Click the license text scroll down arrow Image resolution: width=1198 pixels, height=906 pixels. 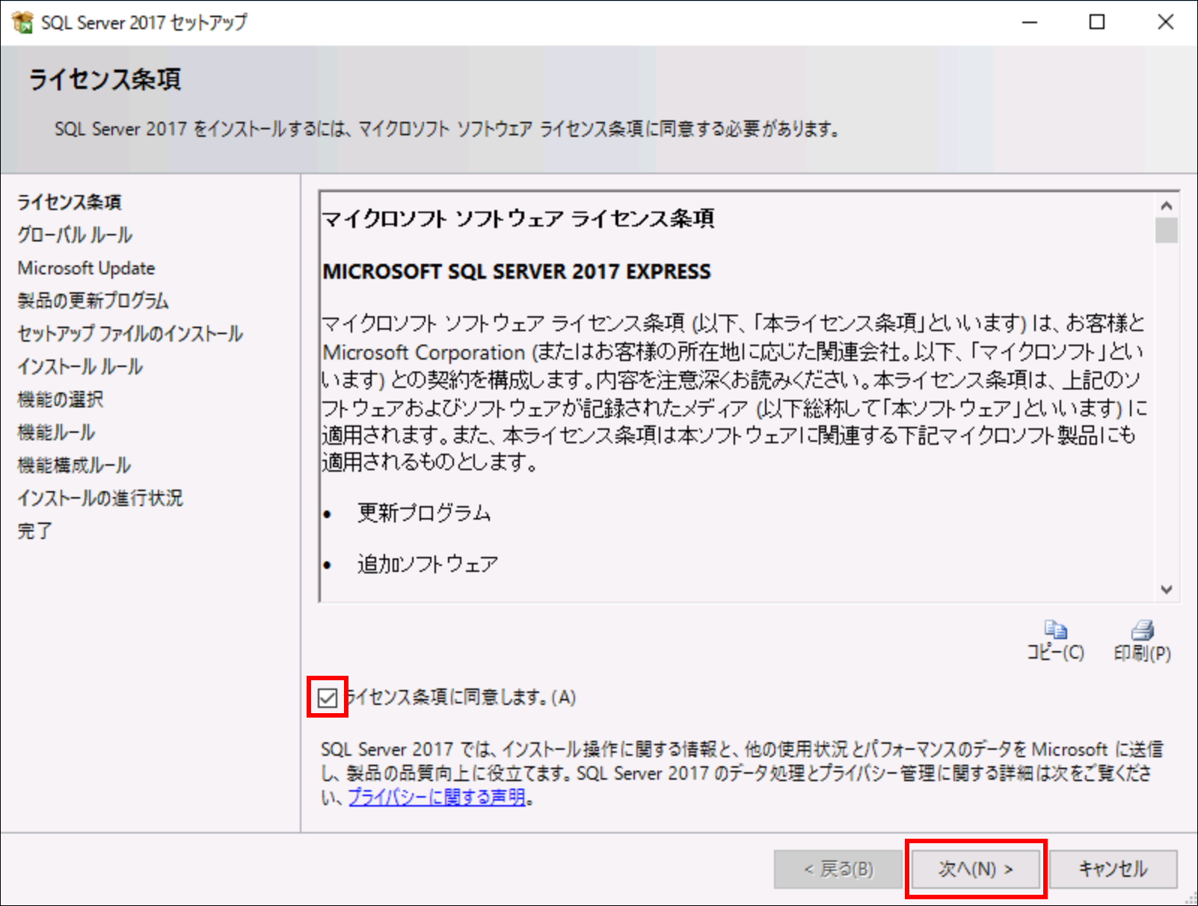pyautogui.click(x=1166, y=589)
